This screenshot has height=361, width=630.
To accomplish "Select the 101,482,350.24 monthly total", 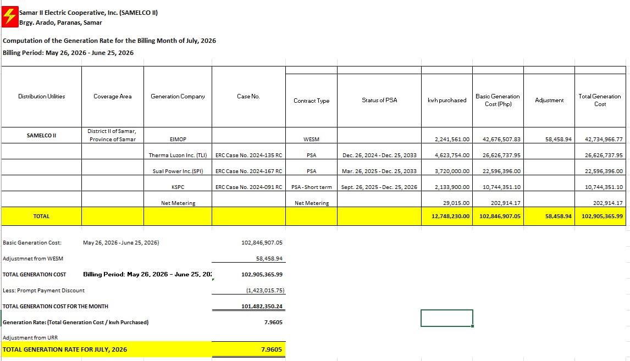I will [262, 307].
